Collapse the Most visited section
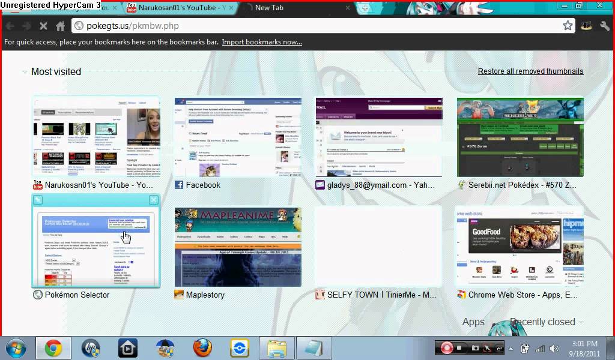615x360 pixels. pyautogui.click(x=25, y=72)
